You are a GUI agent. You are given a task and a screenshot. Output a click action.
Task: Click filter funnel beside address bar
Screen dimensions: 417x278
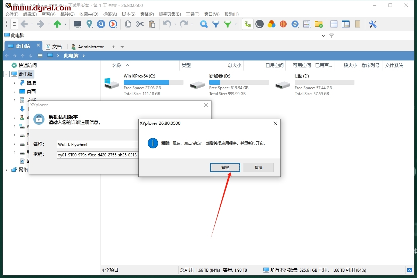(x=332, y=35)
